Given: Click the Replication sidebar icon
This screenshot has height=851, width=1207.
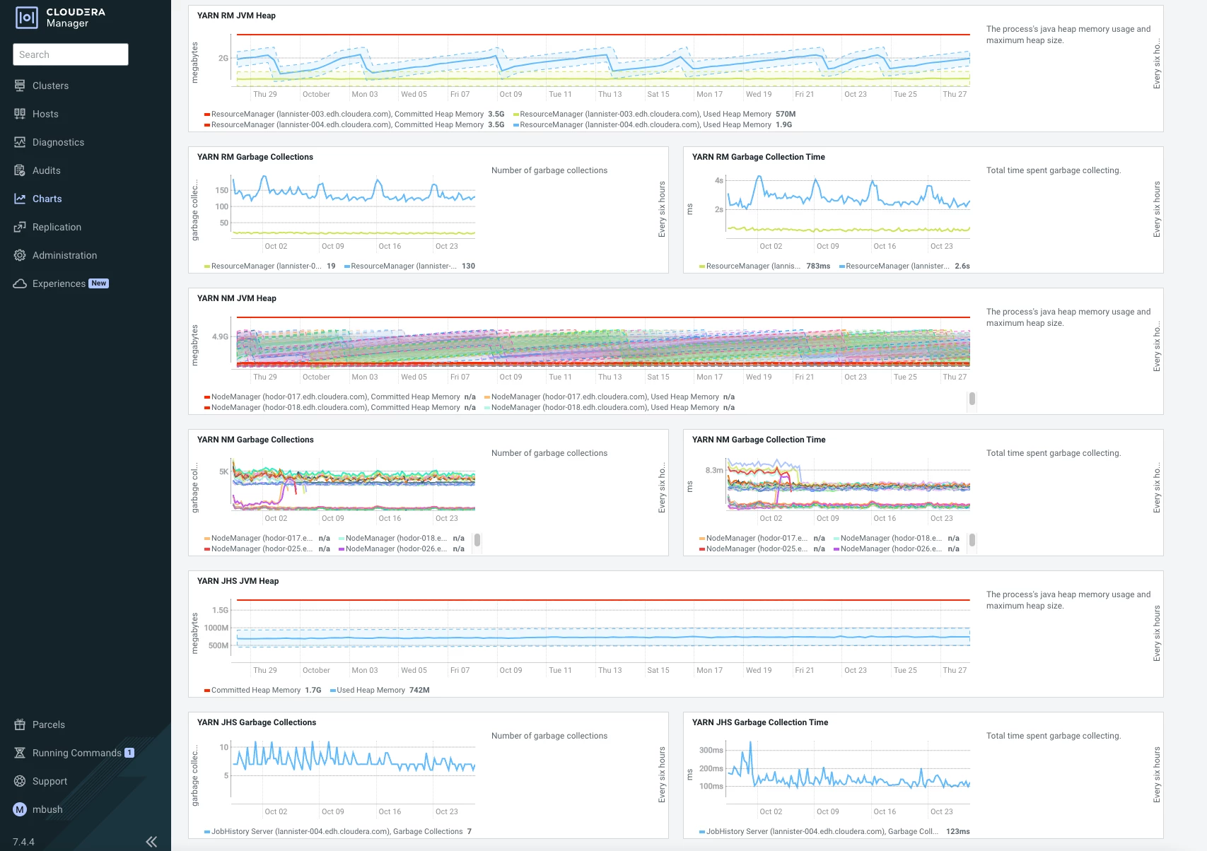Looking at the screenshot, I should pyautogui.click(x=20, y=227).
